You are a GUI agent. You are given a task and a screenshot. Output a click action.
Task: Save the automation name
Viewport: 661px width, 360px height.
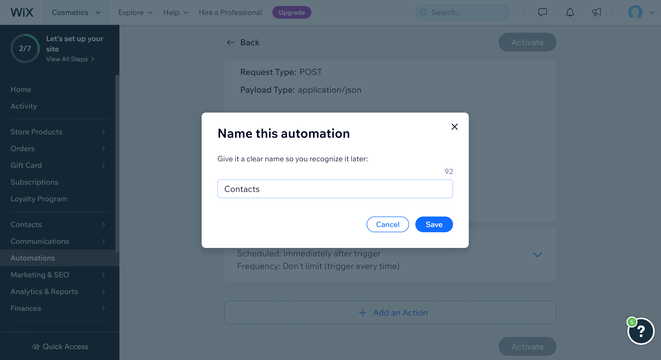point(434,224)
